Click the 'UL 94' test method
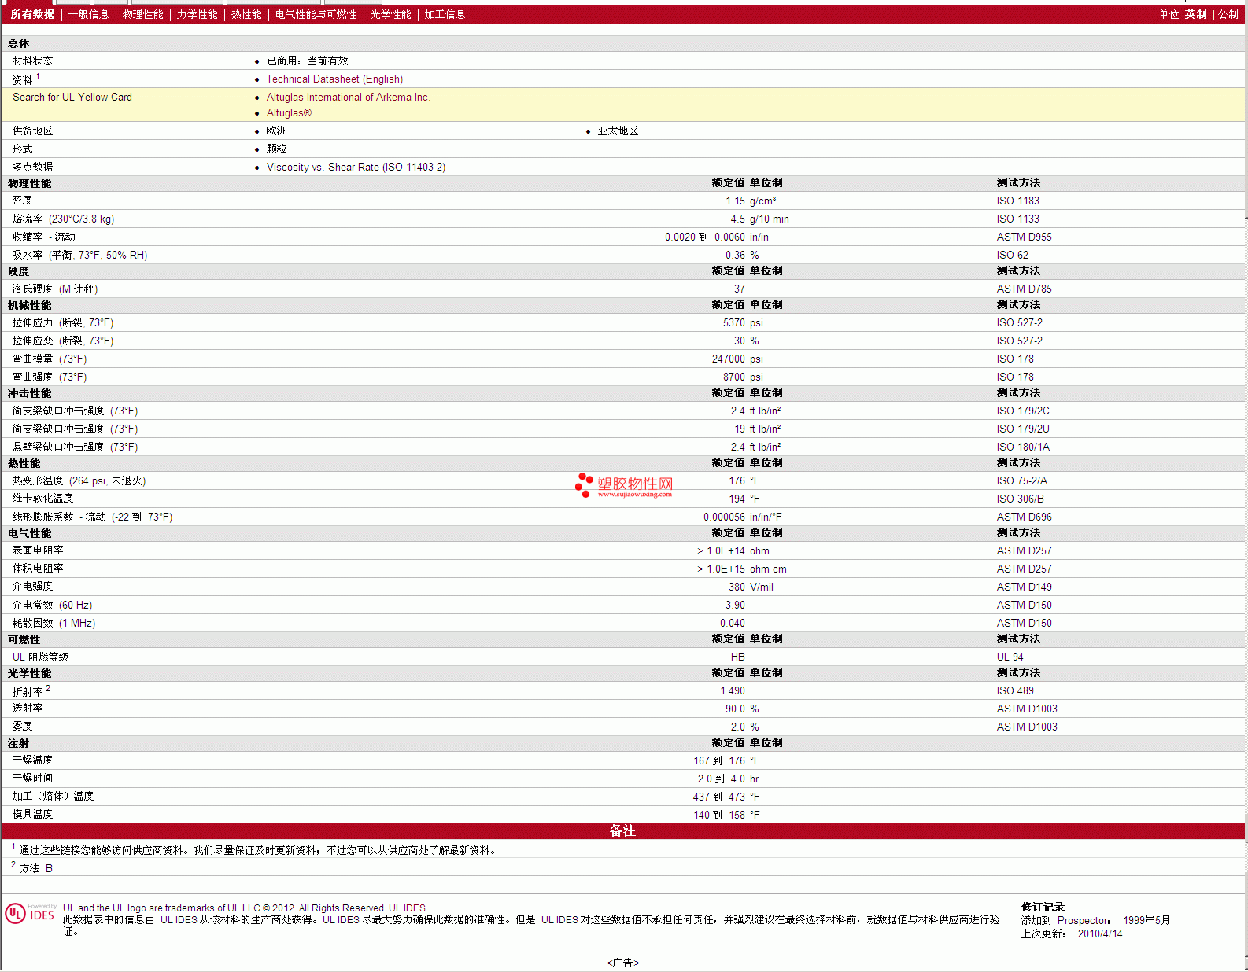 (x=1010, y=657)
